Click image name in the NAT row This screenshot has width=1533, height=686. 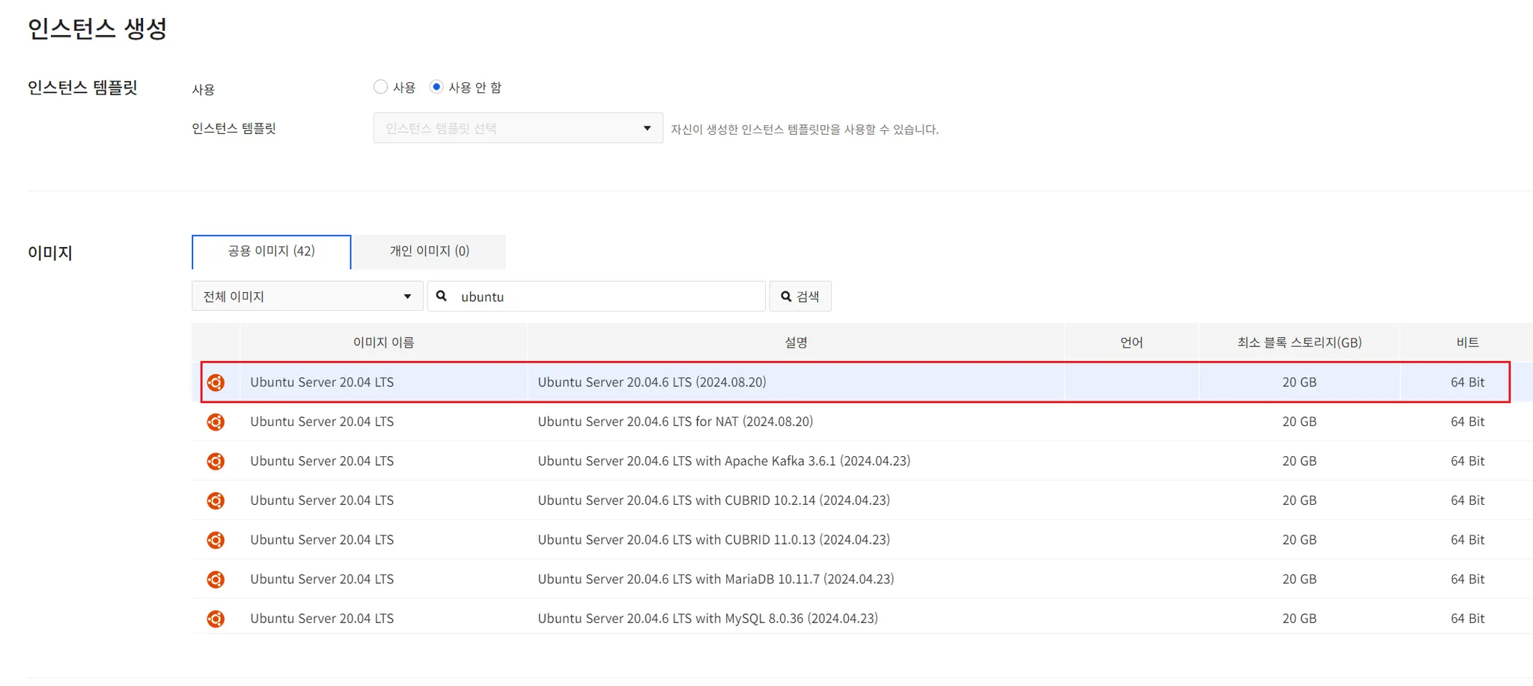pyautogui.click(x=322, y=422)
